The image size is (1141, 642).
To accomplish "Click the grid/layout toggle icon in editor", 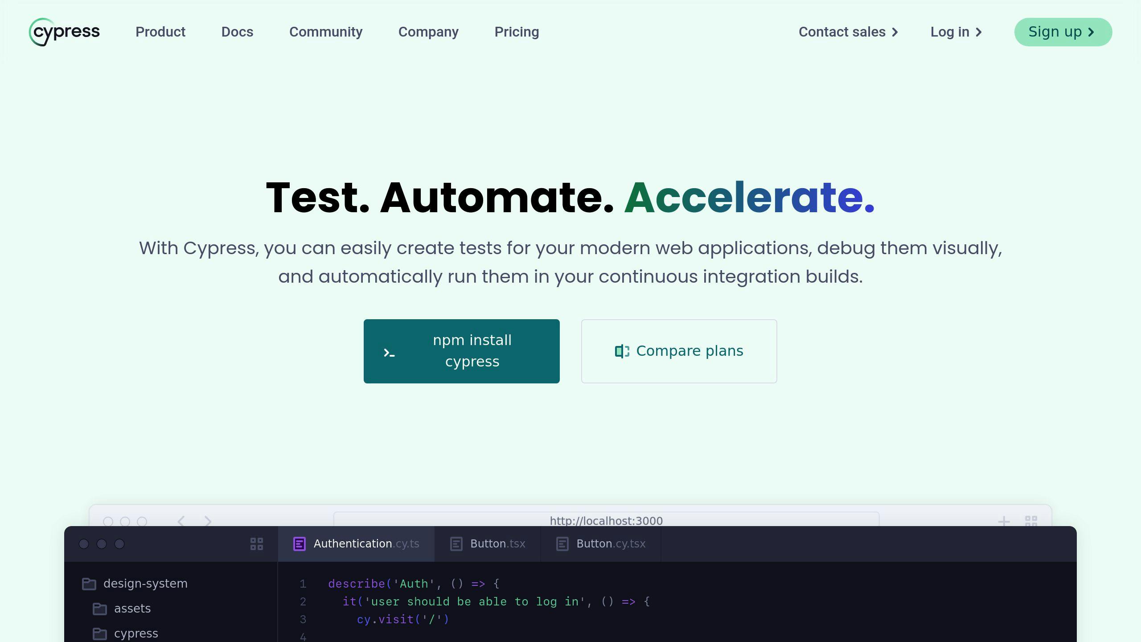I will (x=256, y=543).
